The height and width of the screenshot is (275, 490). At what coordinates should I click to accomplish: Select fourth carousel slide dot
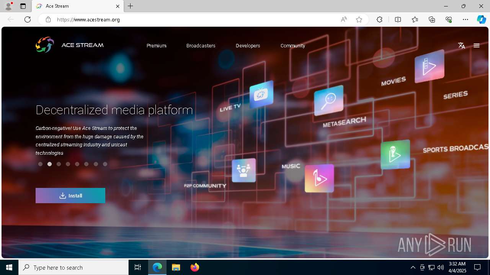click(68, 164)
